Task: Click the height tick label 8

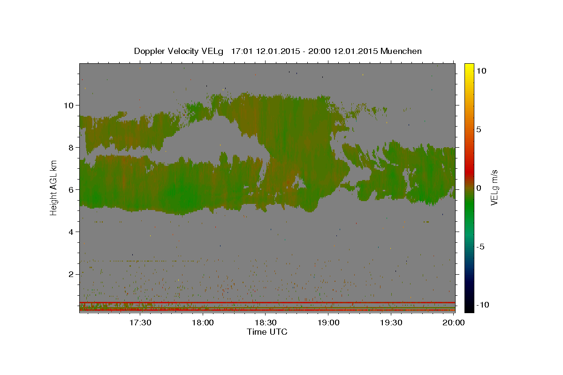Action: coord(72,147)
